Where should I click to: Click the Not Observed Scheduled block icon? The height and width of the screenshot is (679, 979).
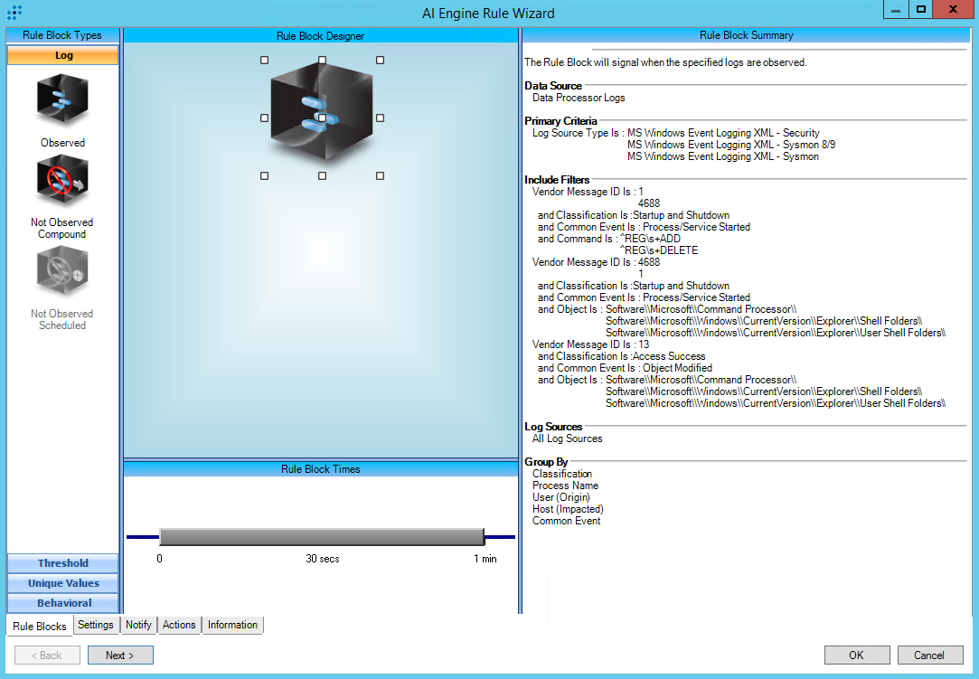tap(62, 271)
